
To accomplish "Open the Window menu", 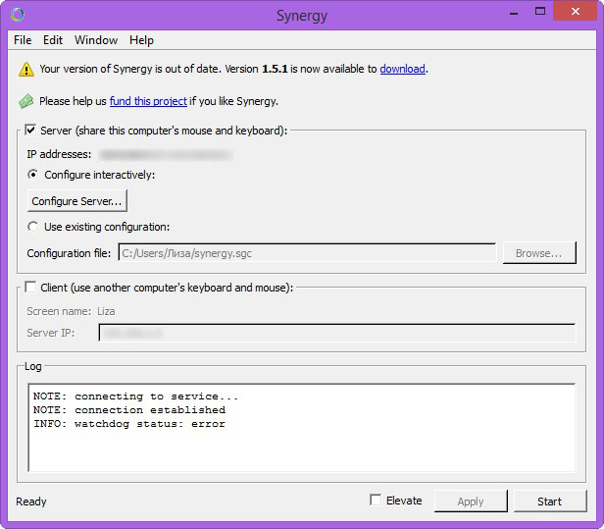I will 96,40.
